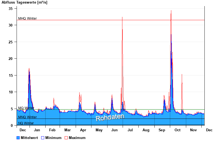
Task: Click the Maximum legend swatch box
Action: [x=66, y=138]
